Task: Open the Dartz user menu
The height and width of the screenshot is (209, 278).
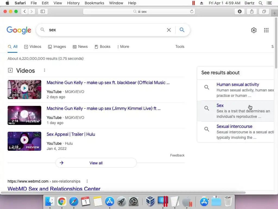Action: (249, 3)
